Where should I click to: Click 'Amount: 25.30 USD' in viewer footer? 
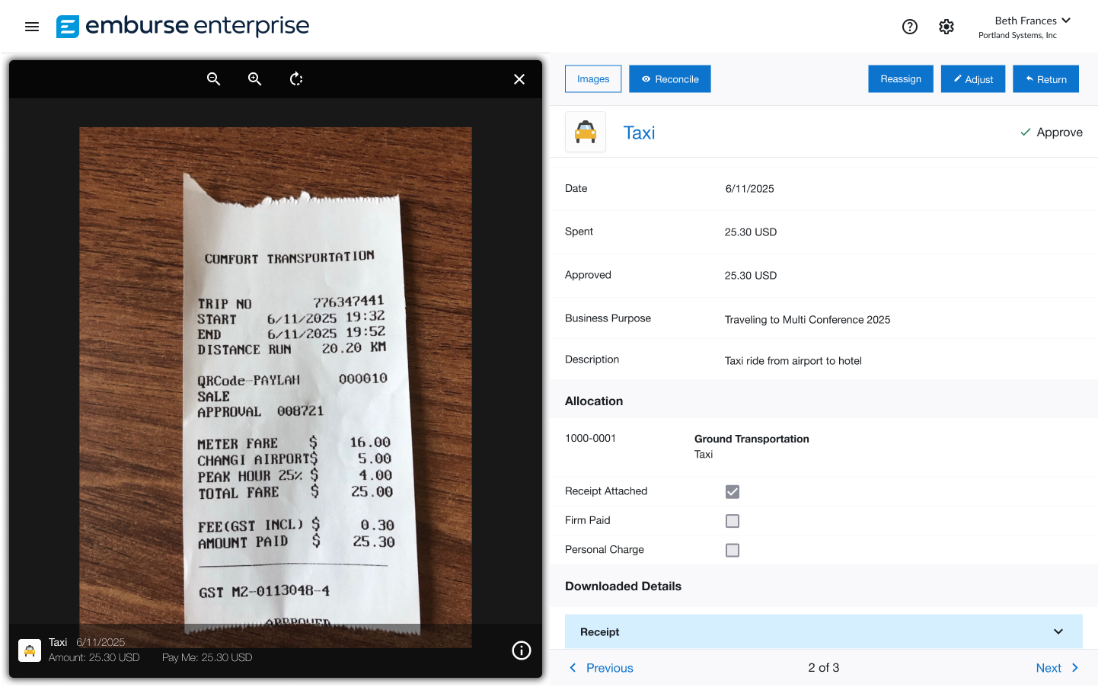click(x=94, y=658)
